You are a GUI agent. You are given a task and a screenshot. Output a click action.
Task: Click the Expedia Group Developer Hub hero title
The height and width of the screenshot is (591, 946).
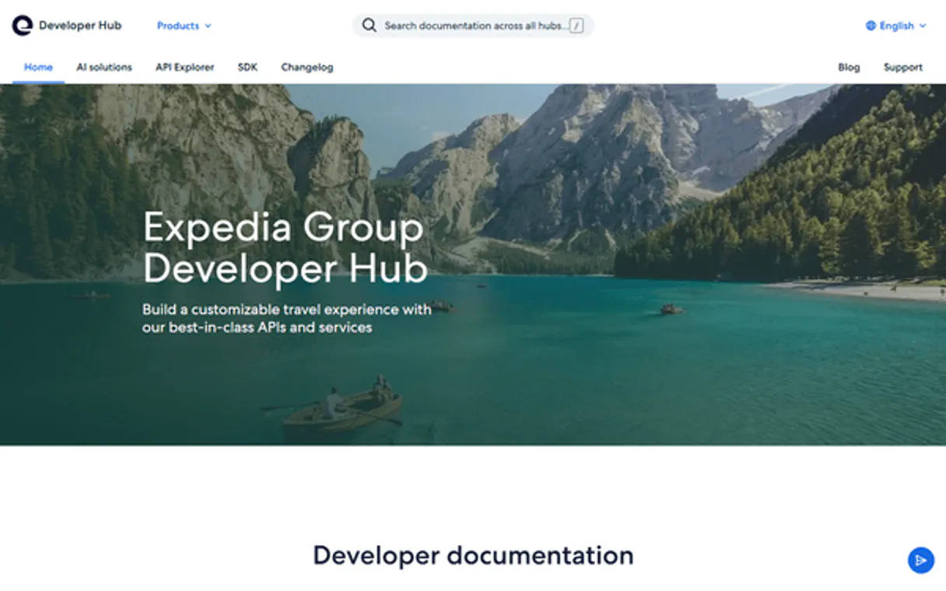click(284, 249)
